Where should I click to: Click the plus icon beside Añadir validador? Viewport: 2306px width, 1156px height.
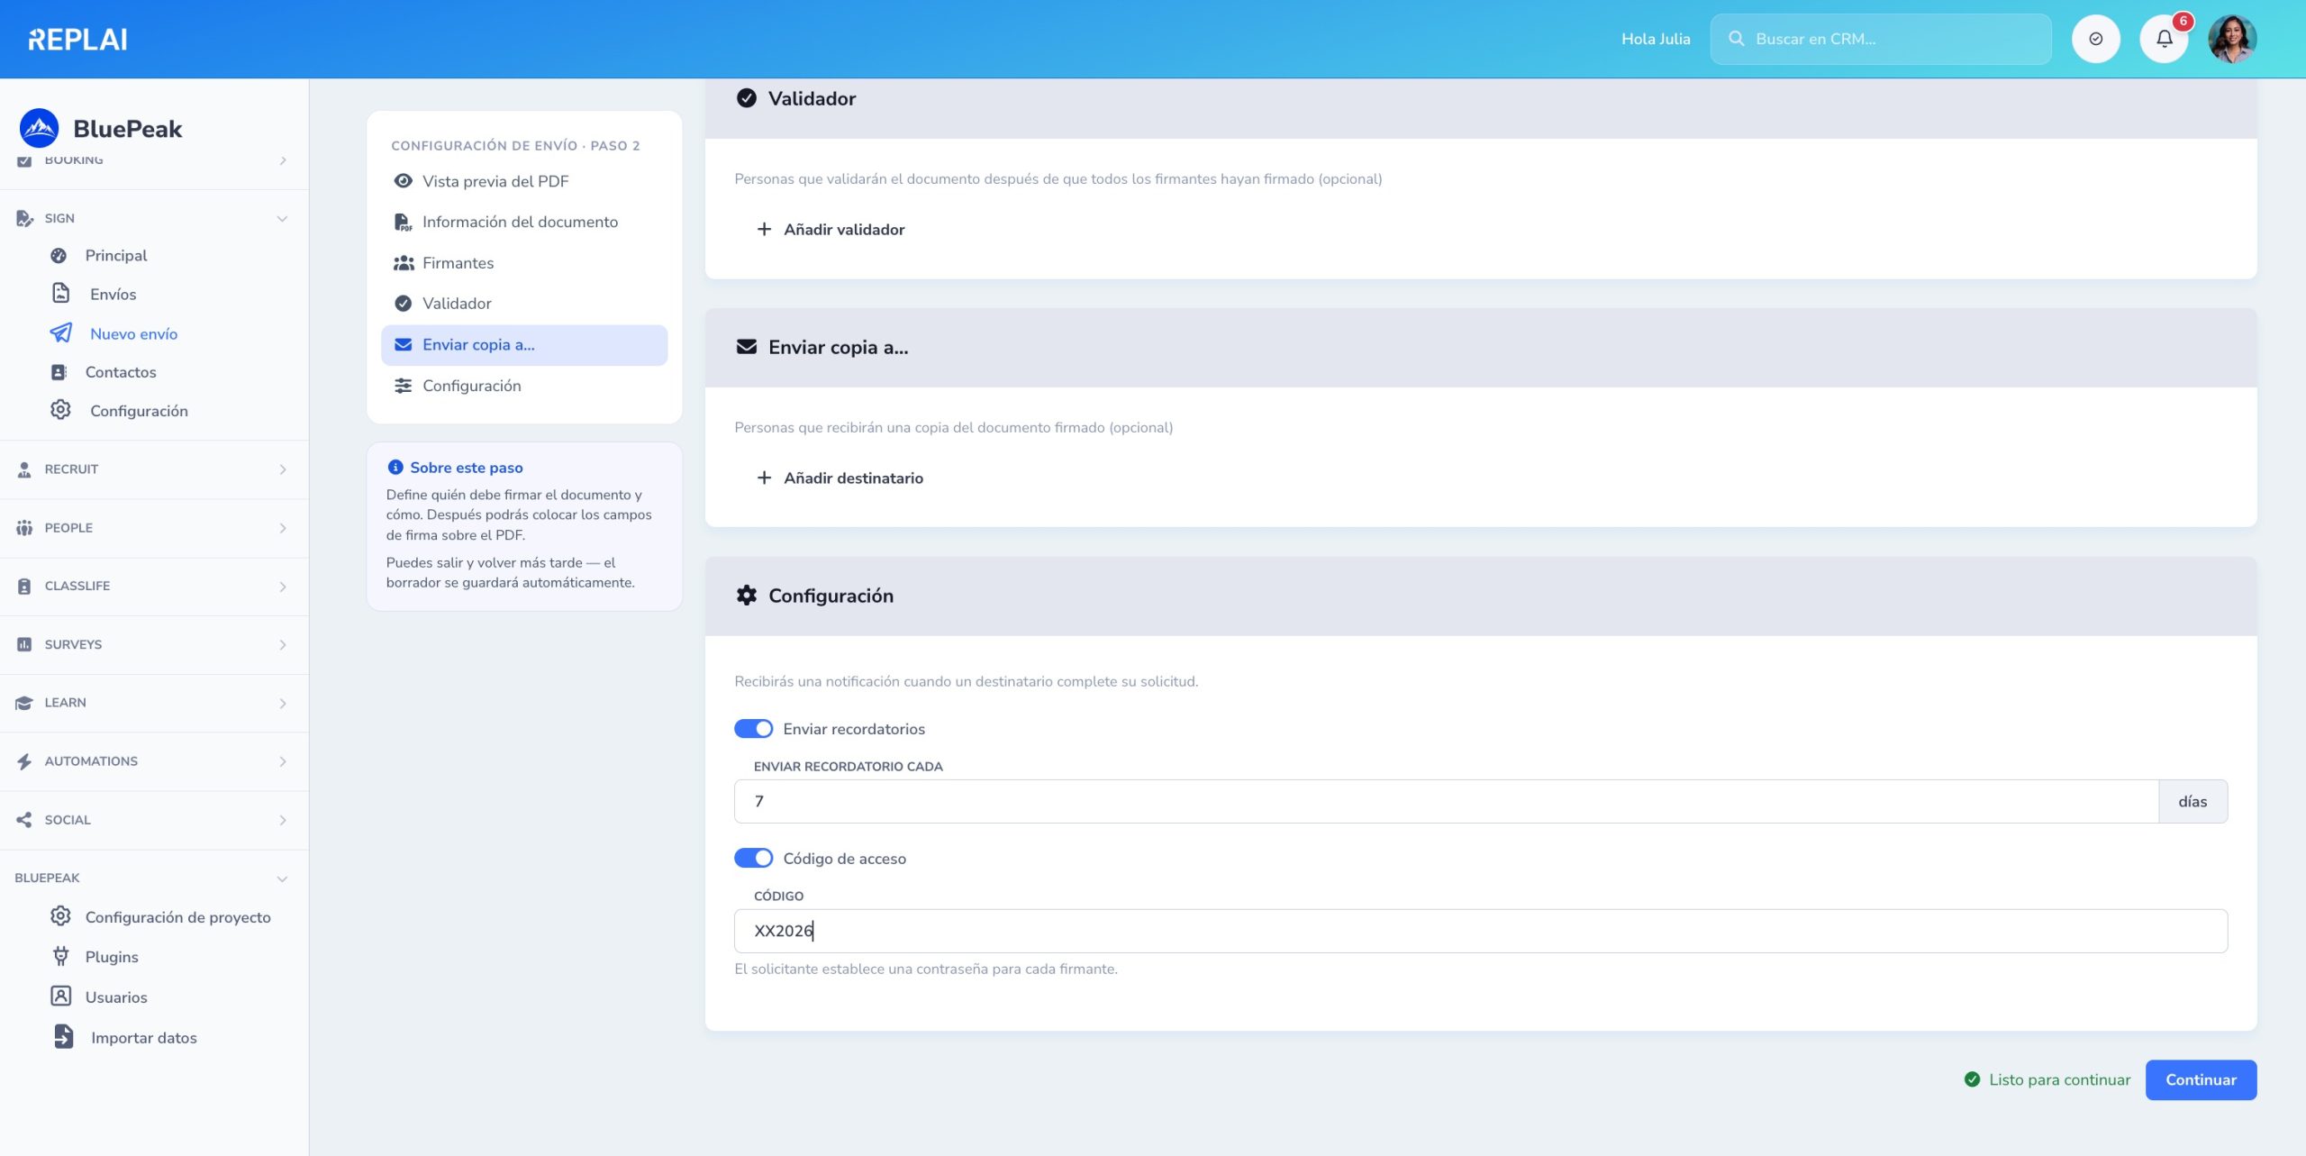pos(764,229)
